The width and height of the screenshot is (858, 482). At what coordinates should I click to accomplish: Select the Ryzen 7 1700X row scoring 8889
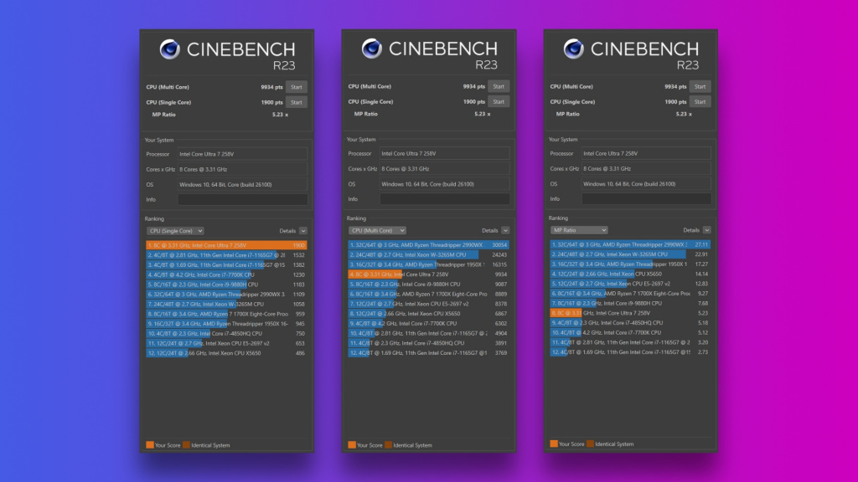point(428,294)
